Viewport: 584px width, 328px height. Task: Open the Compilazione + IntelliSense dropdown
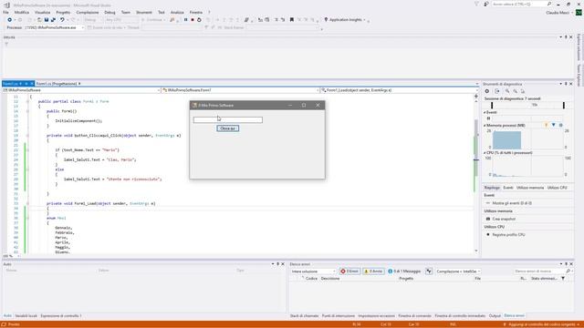click(x=458, y=272)
